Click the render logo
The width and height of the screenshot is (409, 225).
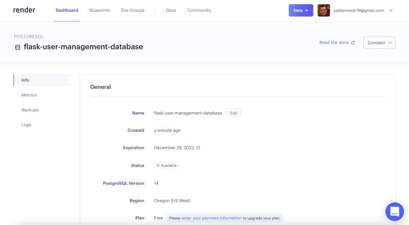pos(24,10)
